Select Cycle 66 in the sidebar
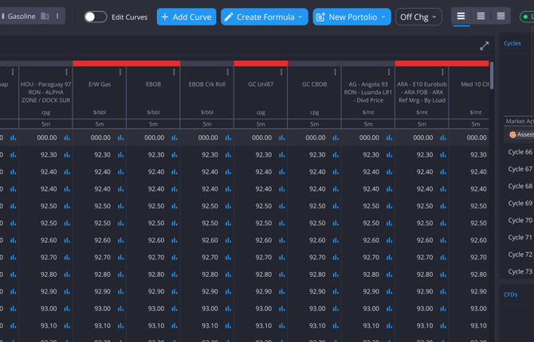Screen dimensions: 534x342 click(520, 152)
